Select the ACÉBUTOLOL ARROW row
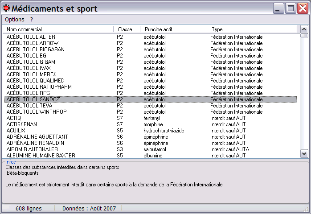 coord(151,43)
